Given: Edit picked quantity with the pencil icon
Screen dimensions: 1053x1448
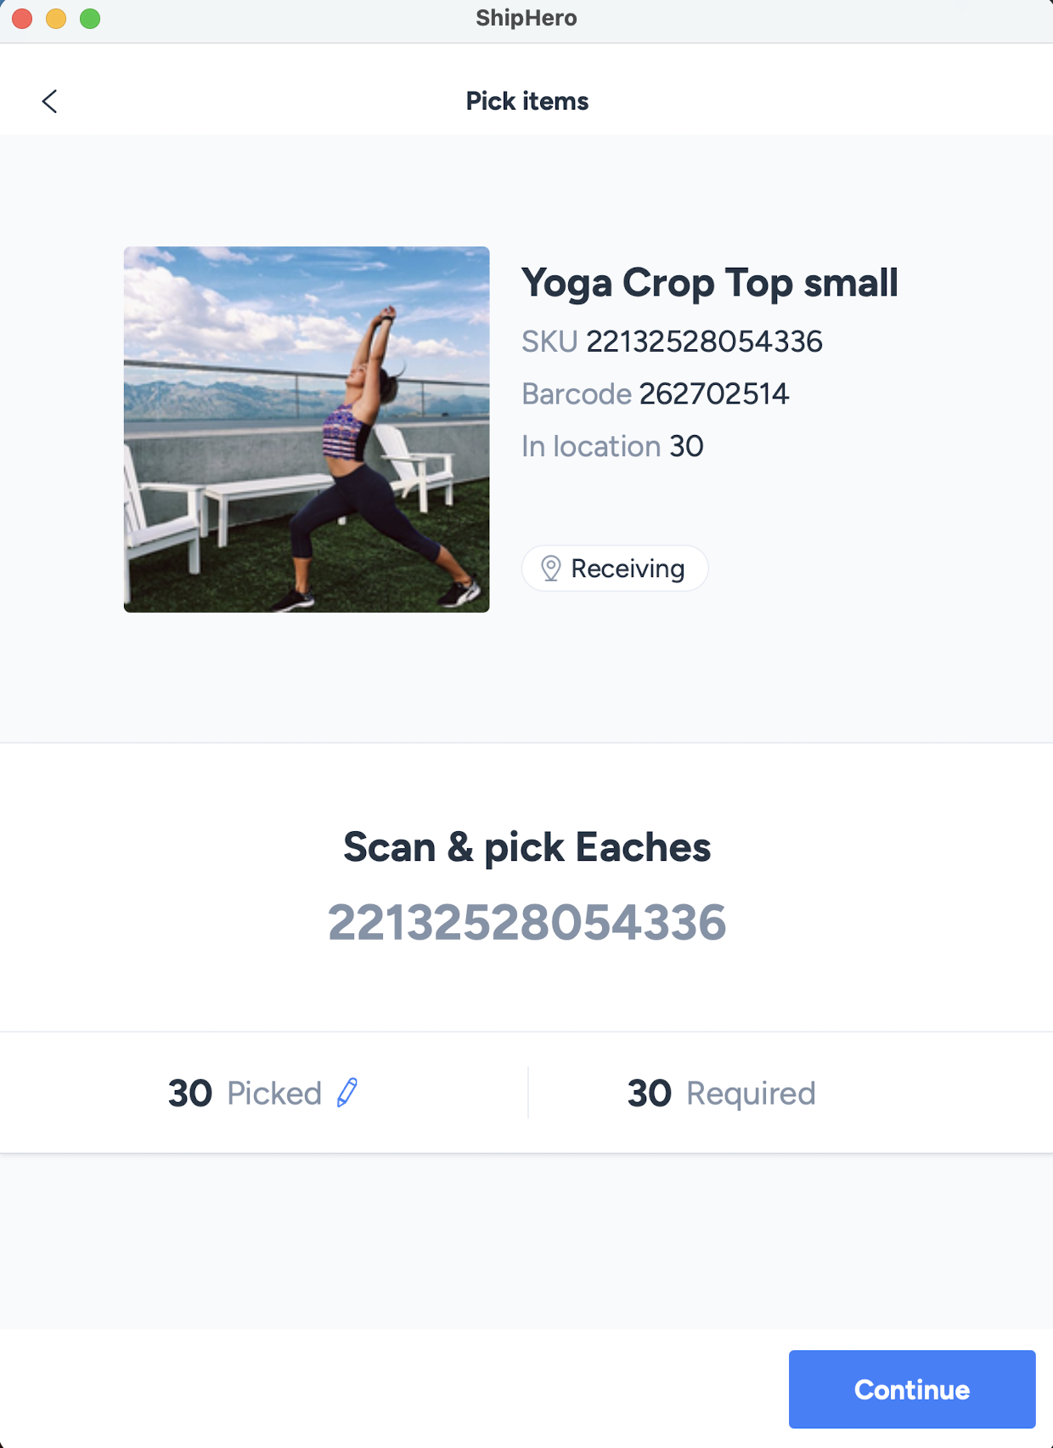Looking at the screenshot, I should 347,1093.
